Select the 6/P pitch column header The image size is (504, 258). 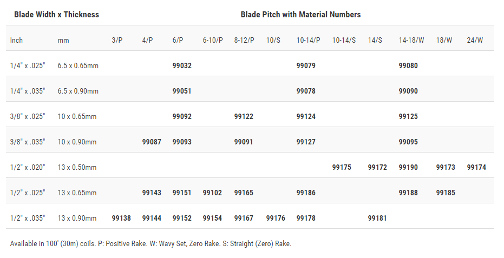178,40
